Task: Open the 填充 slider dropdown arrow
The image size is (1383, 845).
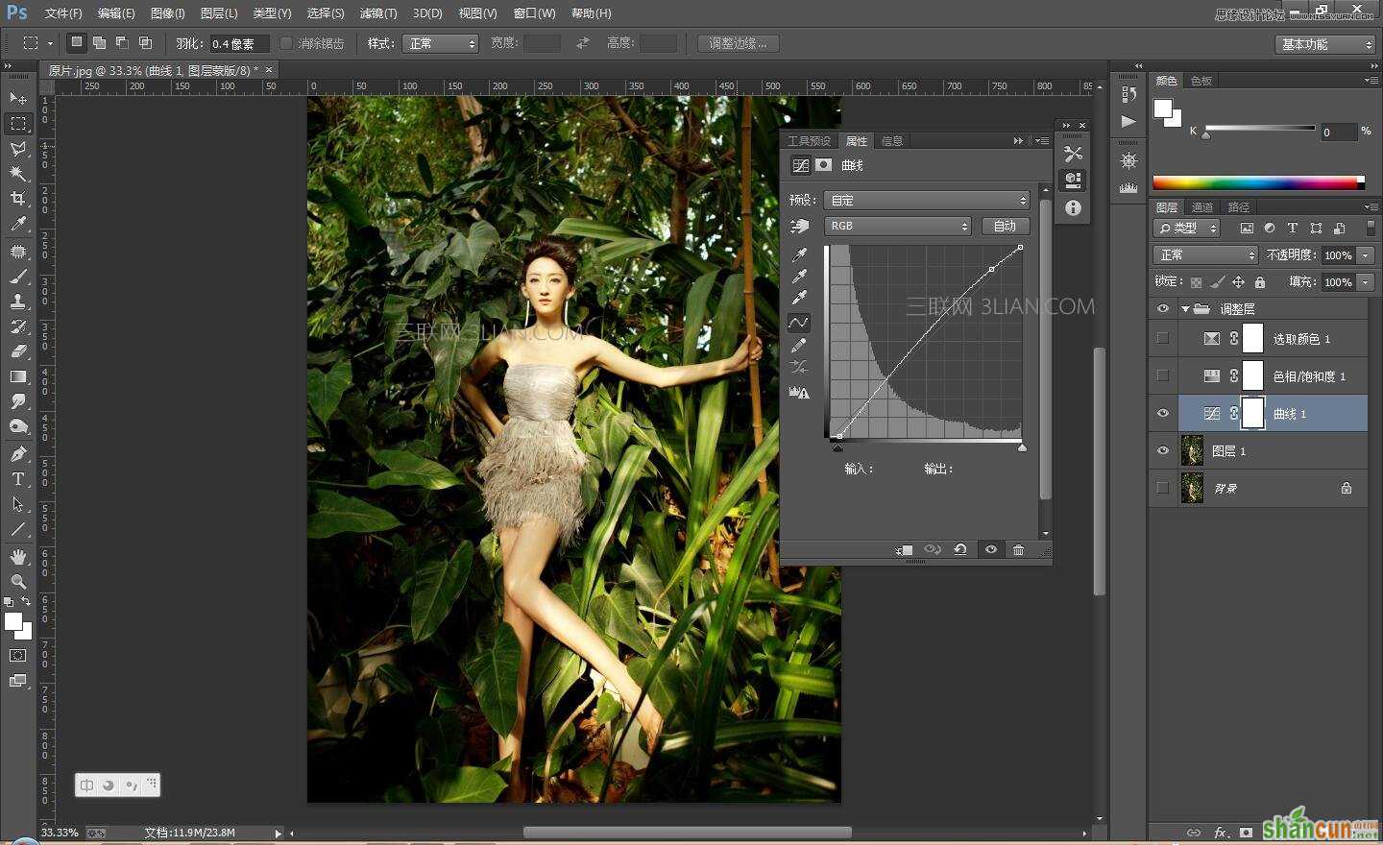Action: click(x=1366, y=282)
